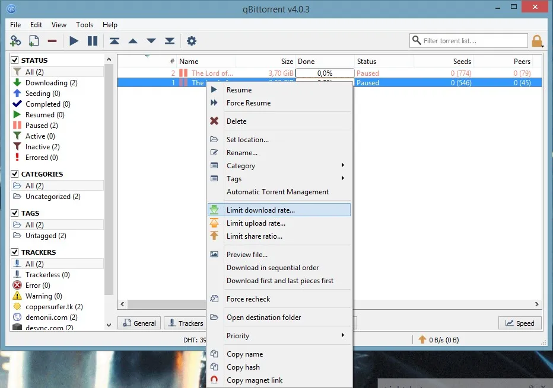Image resolution: width=553 pixels, height=388 pixels.
Task: Click the sidebar scroll up arrow
Action: [x=109, y=59]
